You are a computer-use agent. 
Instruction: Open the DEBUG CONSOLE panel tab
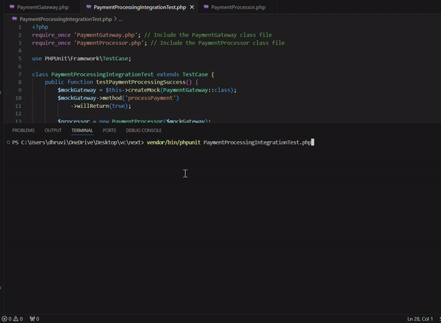[143, 130]
